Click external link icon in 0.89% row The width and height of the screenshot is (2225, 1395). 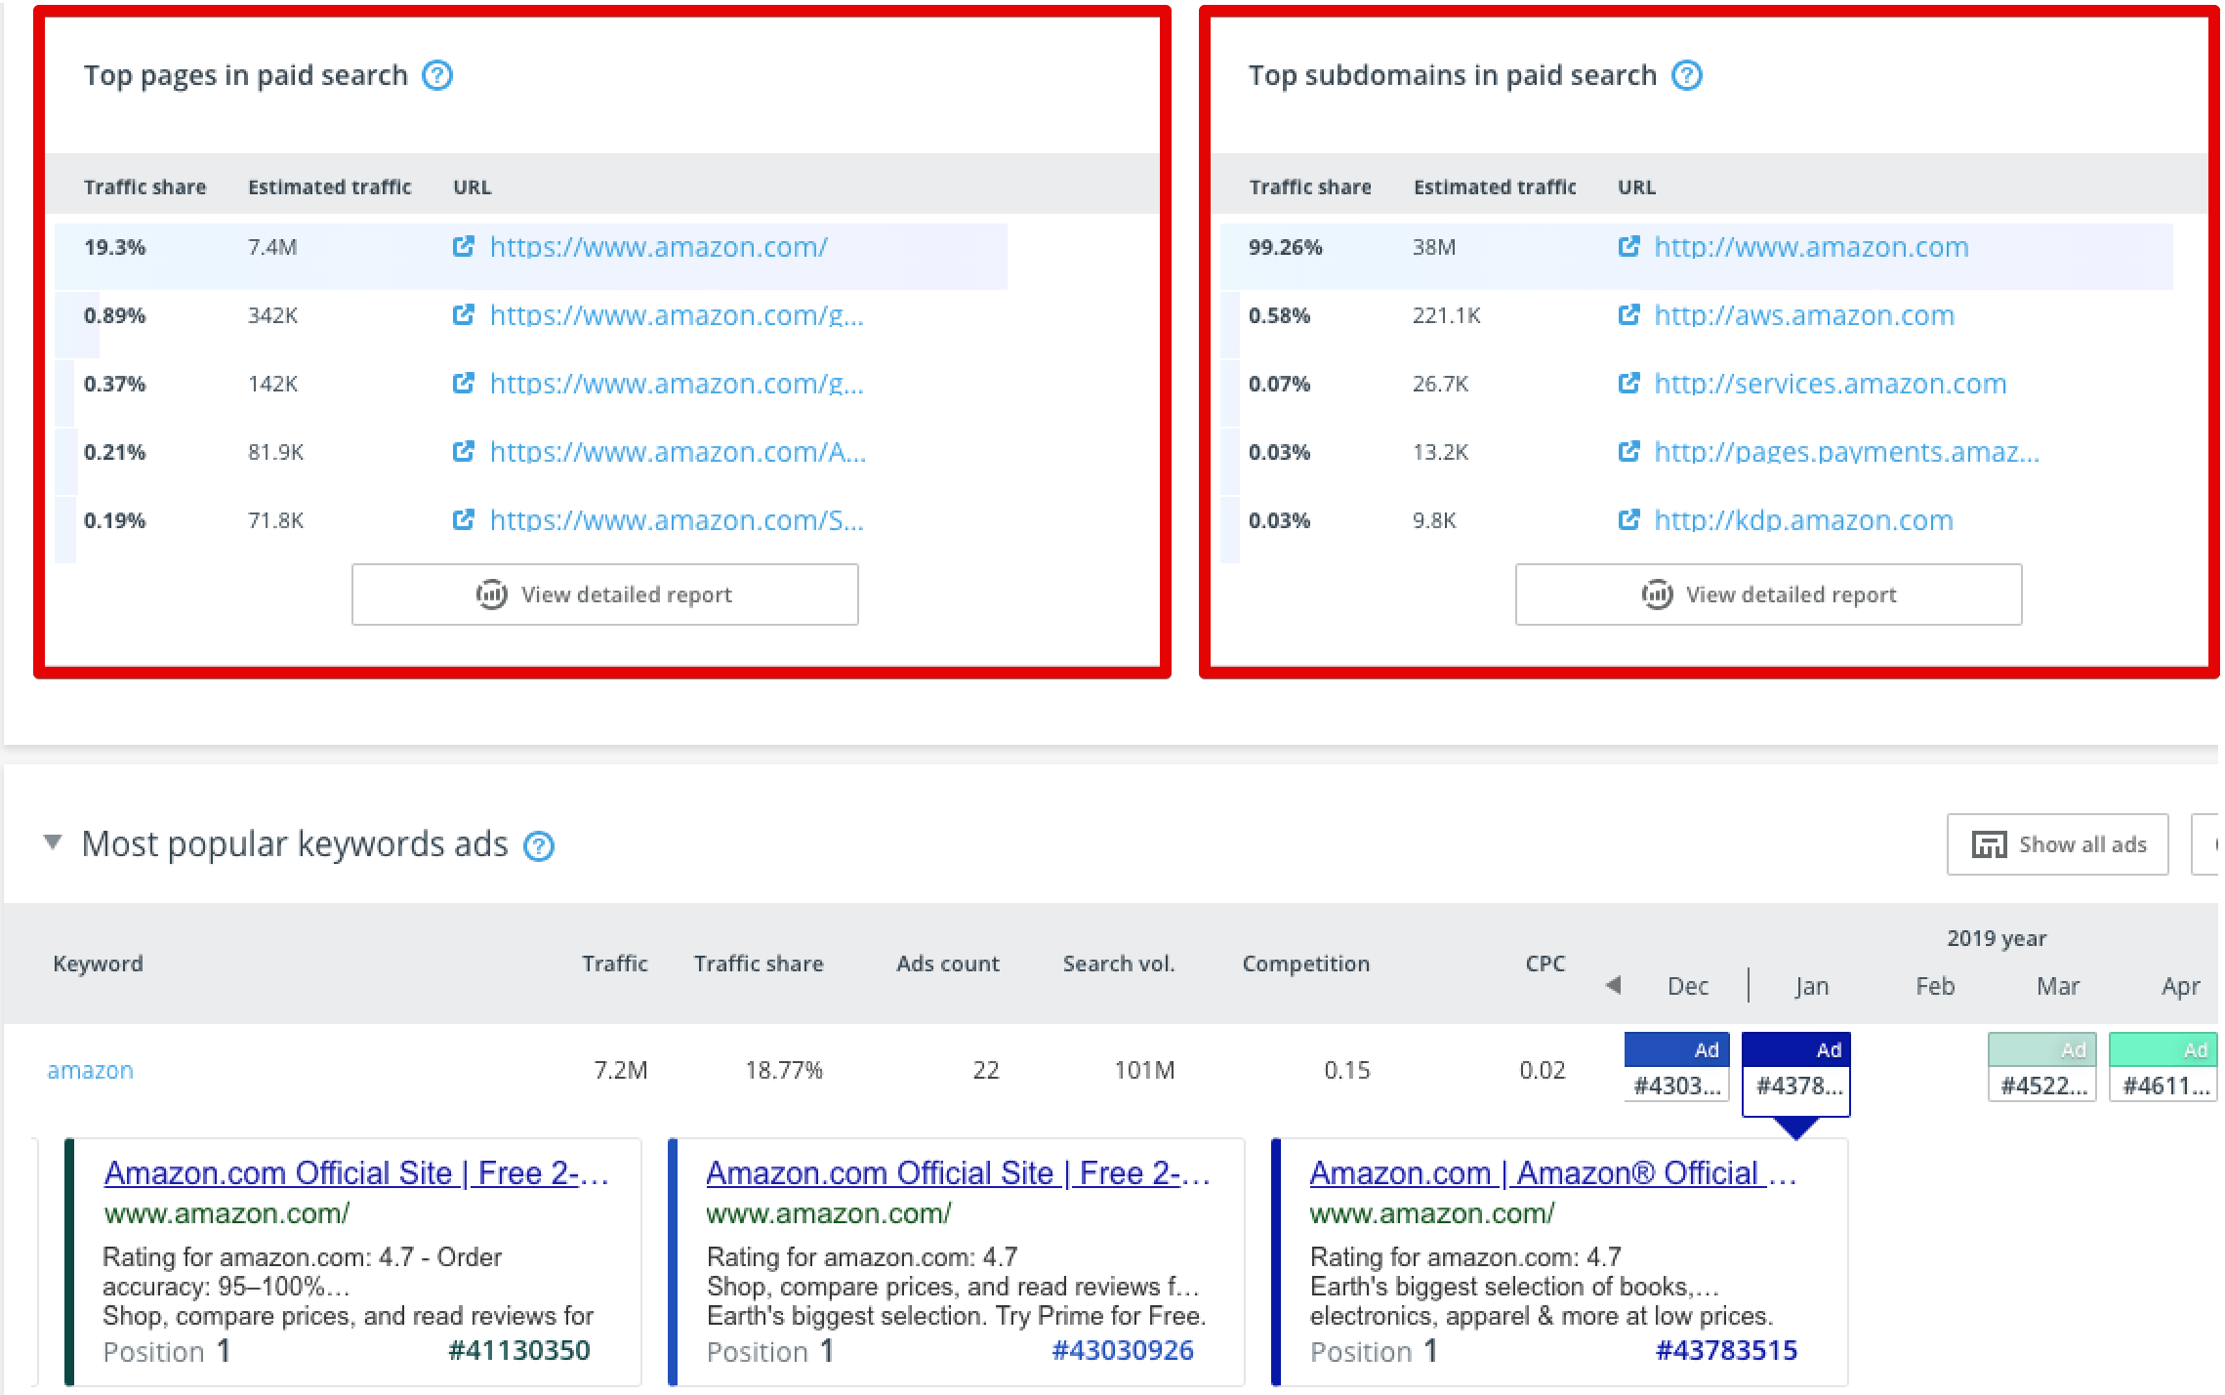point(464,314)
